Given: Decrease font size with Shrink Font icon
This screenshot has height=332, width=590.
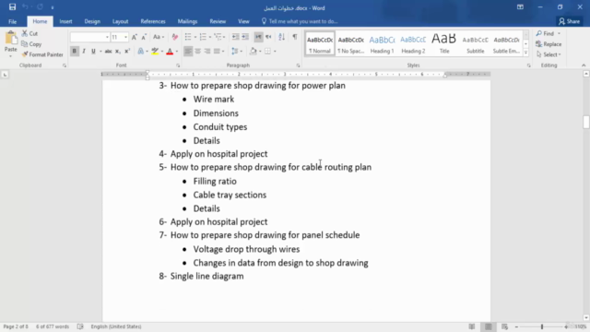Looking at the screenshot, I should [144, 37].
